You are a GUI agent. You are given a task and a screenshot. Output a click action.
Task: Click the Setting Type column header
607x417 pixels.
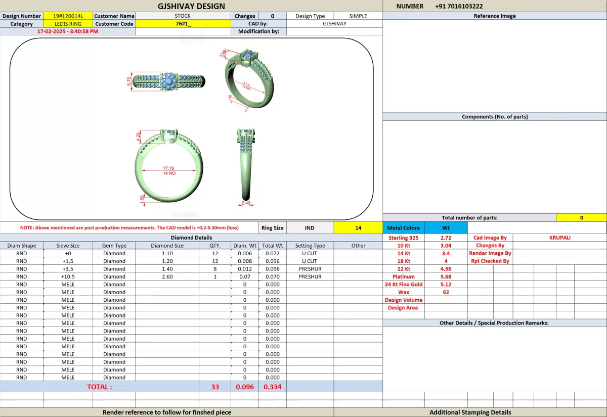pyautogui.click(x=310, y=246)
